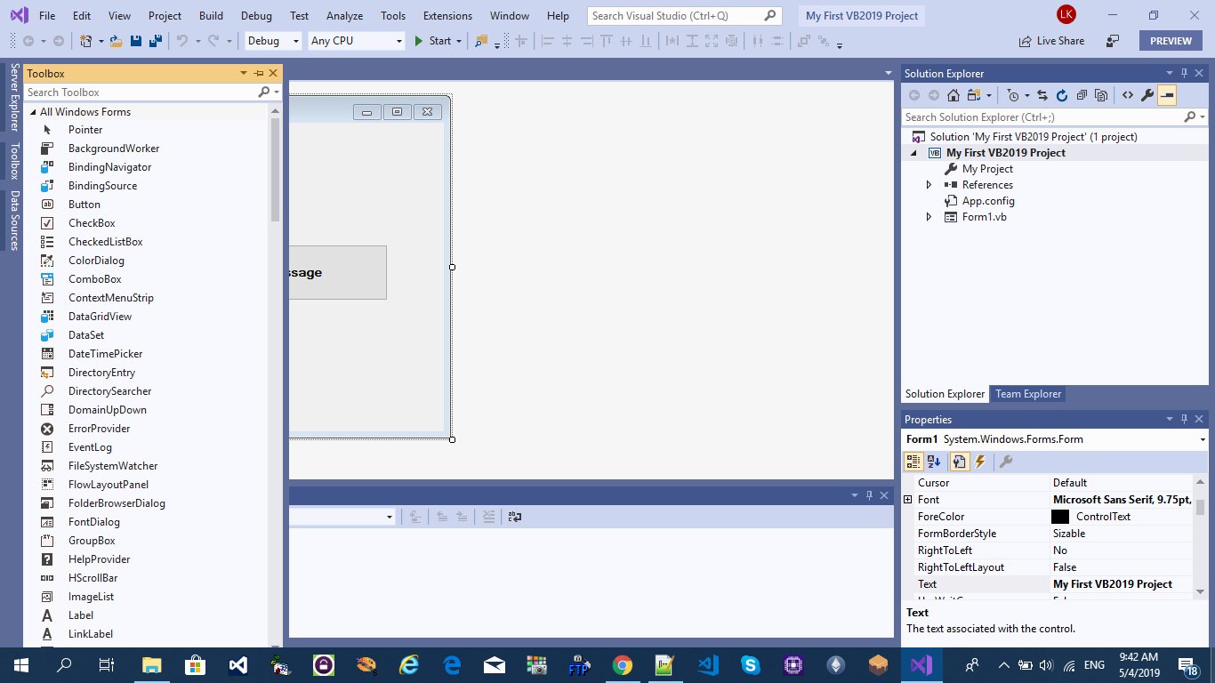
Task: Open the Feedback icon next to Live Share
Action: [x=1112, y=41]
